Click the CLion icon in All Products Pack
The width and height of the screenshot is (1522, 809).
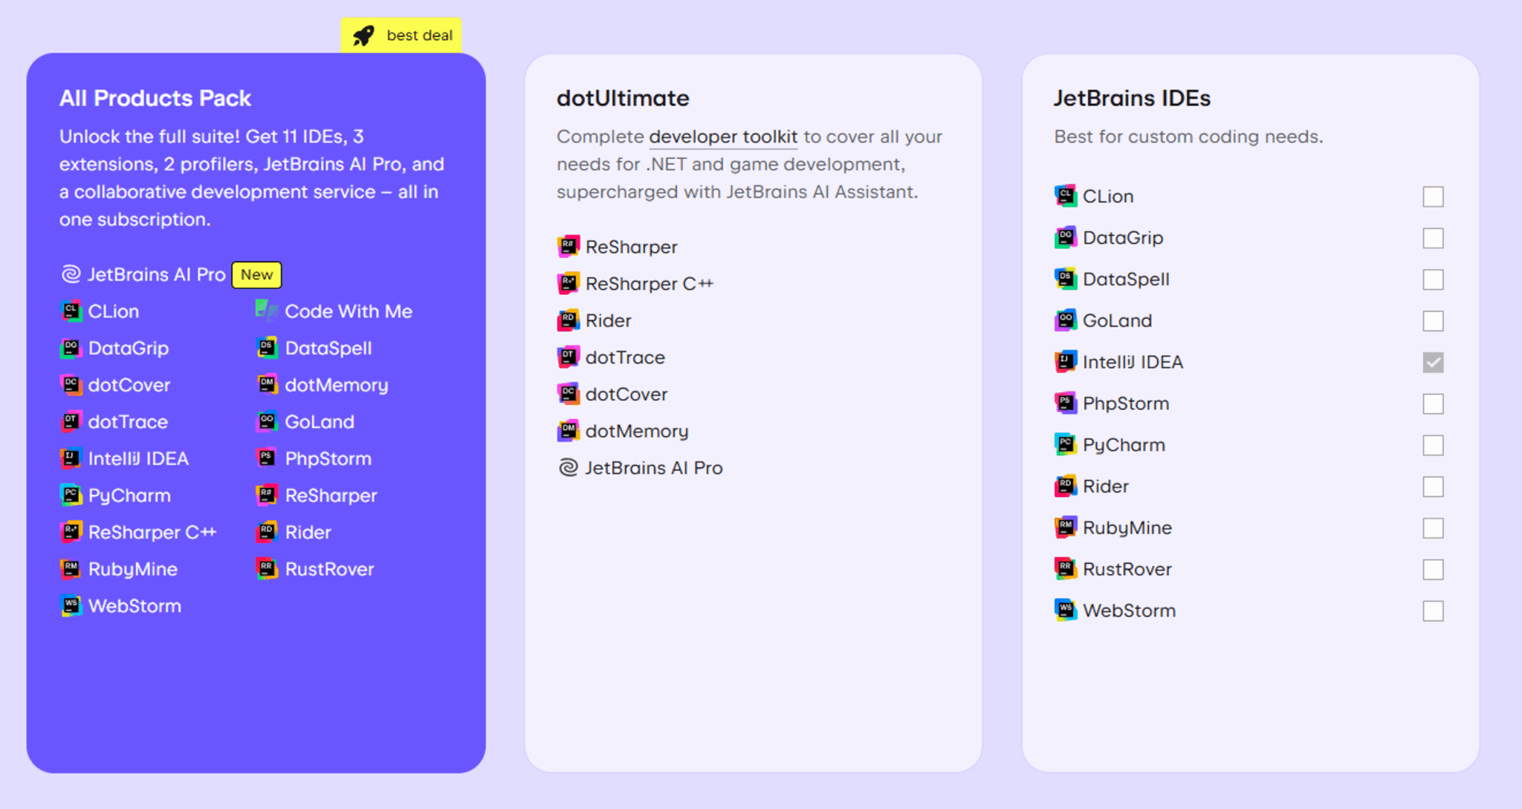point(71,311)
